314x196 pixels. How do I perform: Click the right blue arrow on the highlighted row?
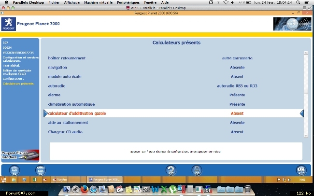tap(302, 113)
